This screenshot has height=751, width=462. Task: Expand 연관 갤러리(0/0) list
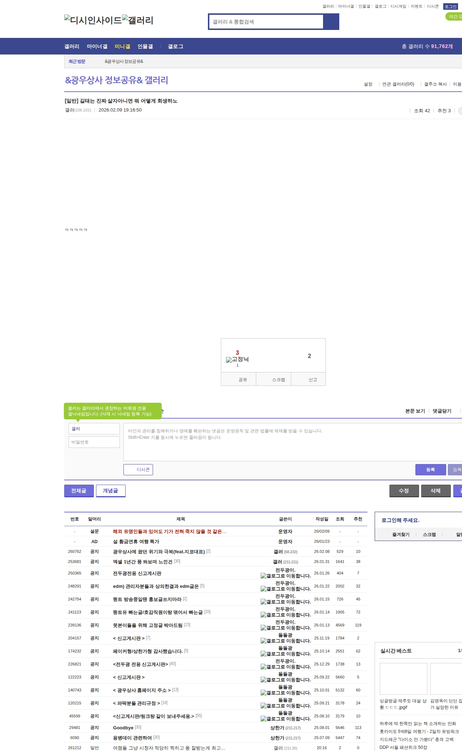coord(398,84)
